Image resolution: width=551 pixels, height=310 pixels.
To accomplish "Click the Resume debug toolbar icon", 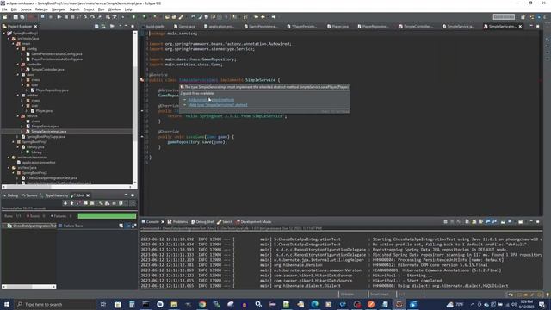I will 59,17.
